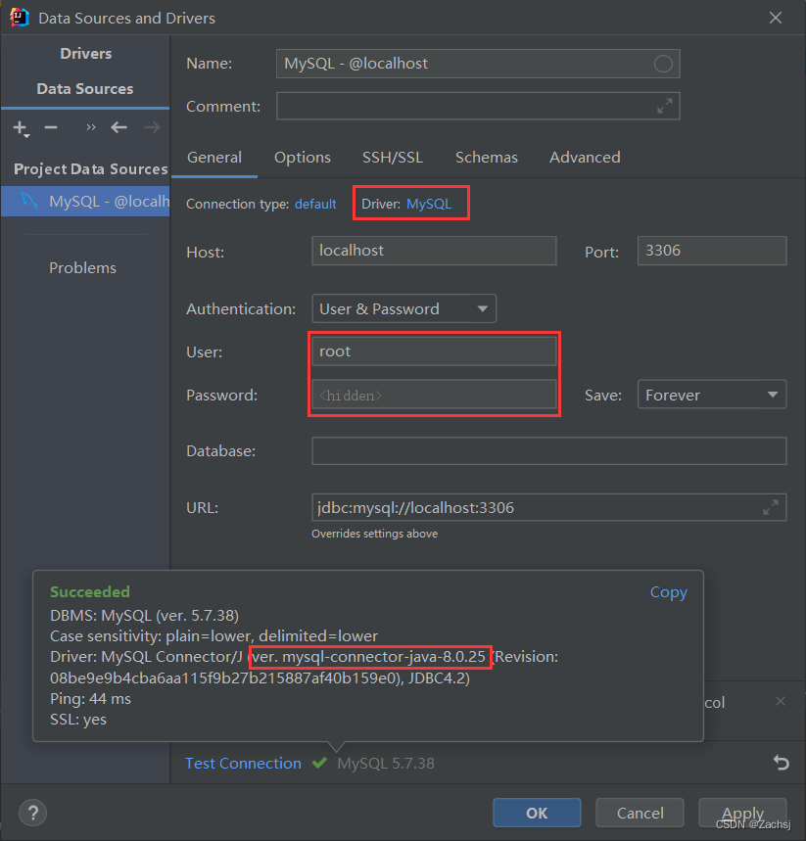Select MySQL - @localhost data source
806x841 pixels.
(x=85, y=201)
